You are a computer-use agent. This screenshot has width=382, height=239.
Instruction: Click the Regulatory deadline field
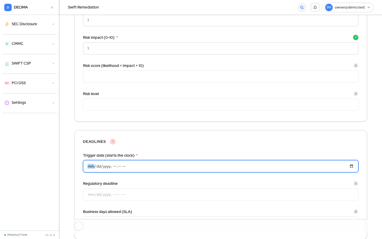pyautogui.click(x=221, y=194)
